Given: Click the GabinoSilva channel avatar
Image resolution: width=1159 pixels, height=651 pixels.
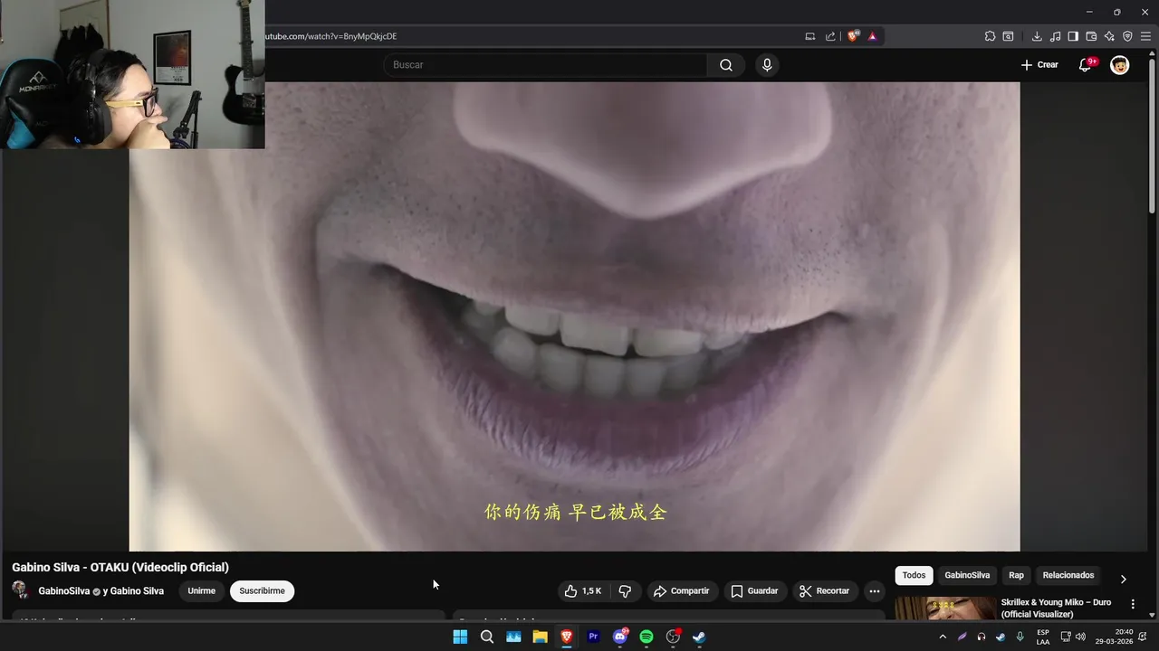Looking at the screenshot, I should [x=20, y=590].
